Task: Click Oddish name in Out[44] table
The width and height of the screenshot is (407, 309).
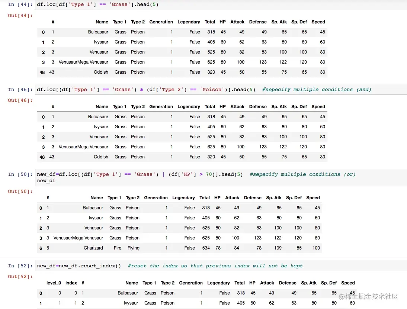Action: click(101, 72)
